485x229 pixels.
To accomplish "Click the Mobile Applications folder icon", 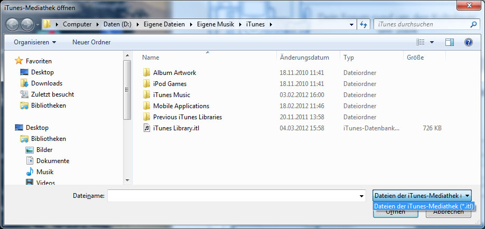I will pyautogui.click(x=147, y=106).
